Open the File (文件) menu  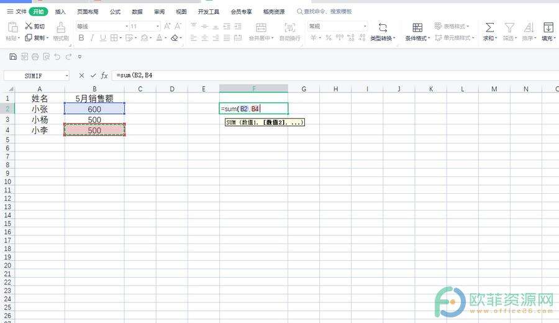coord(17,11)
